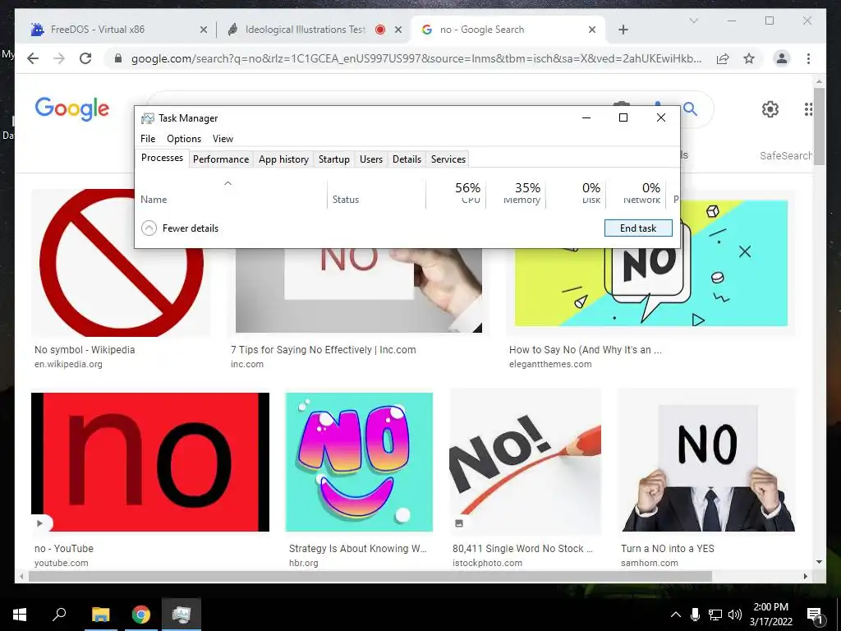This screenshot has height=631, width=841.
Task: Open the volume control in system tray
Action: point(735,615)
